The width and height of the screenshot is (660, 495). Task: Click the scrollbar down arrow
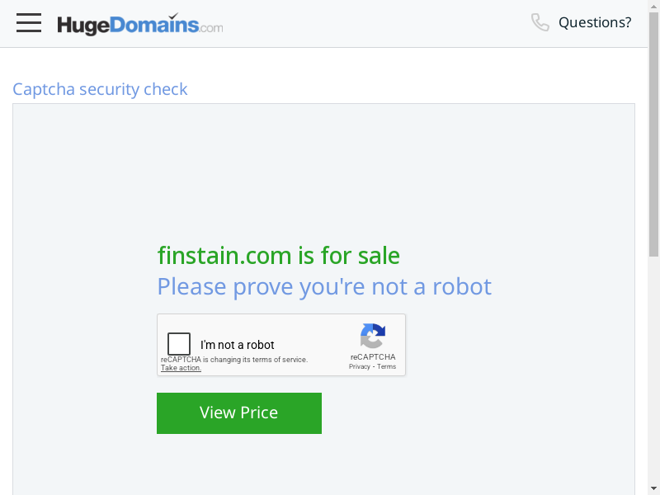pyautogui.click(x=653, y=488)
